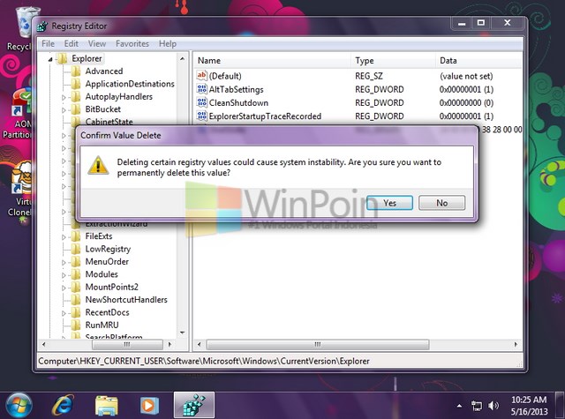The width and height of the screenshot is (565, 419).
Task: Click the values pane scroll right arrow
Action: tap(516, 345)
